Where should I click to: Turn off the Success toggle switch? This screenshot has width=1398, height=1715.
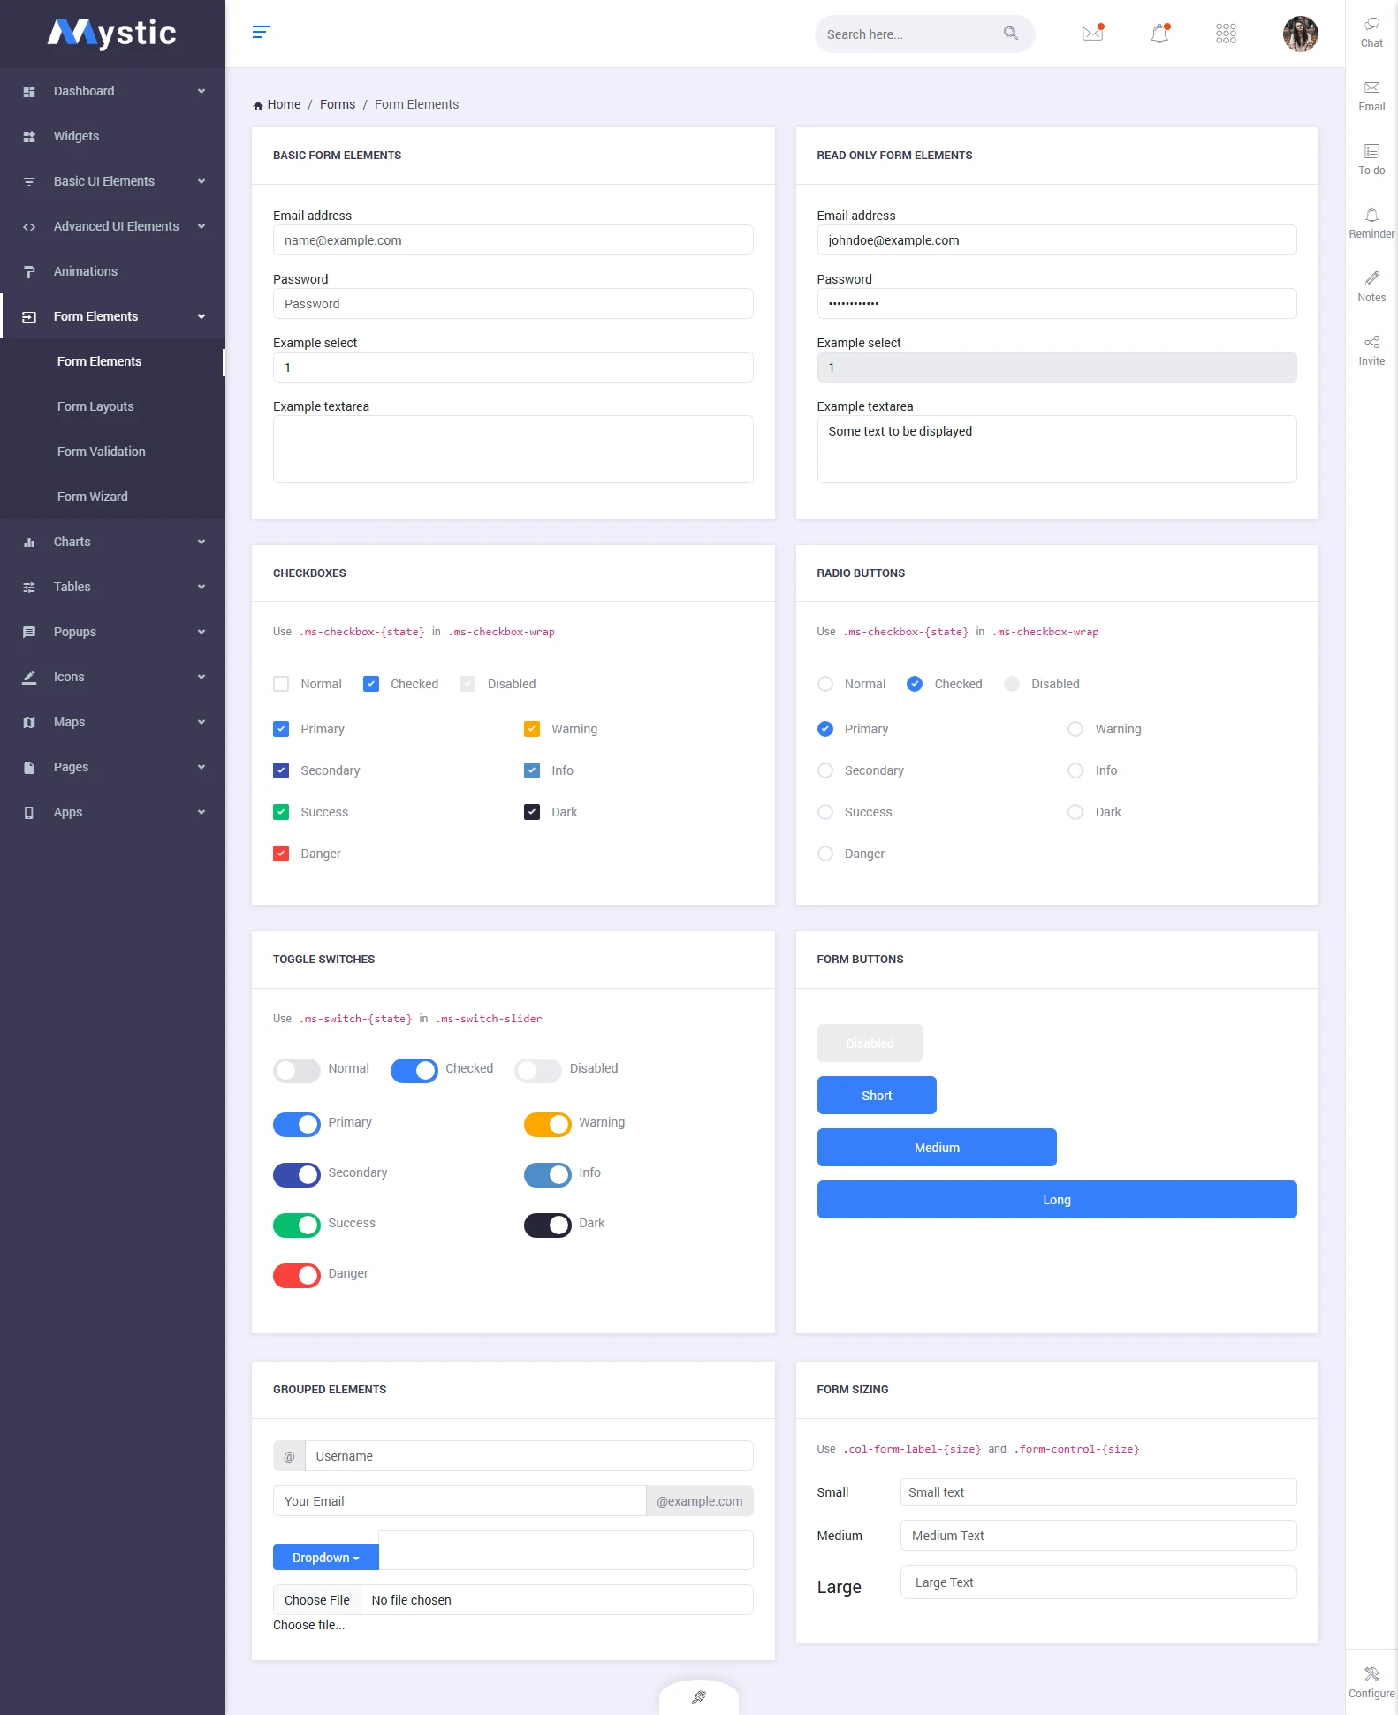[x=297, y=1225]
